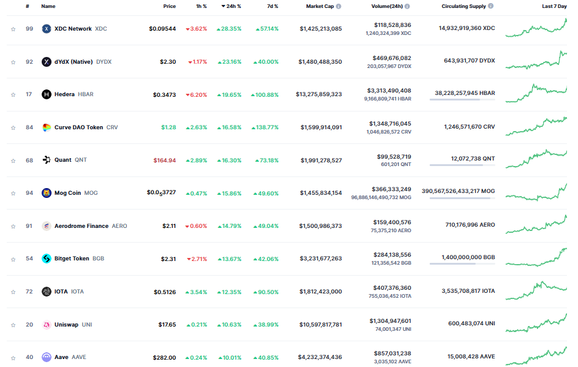Open Bitget Token 7-day sparkline chart
The width and height of the screenshot is (578, 367).
(536, 257)
